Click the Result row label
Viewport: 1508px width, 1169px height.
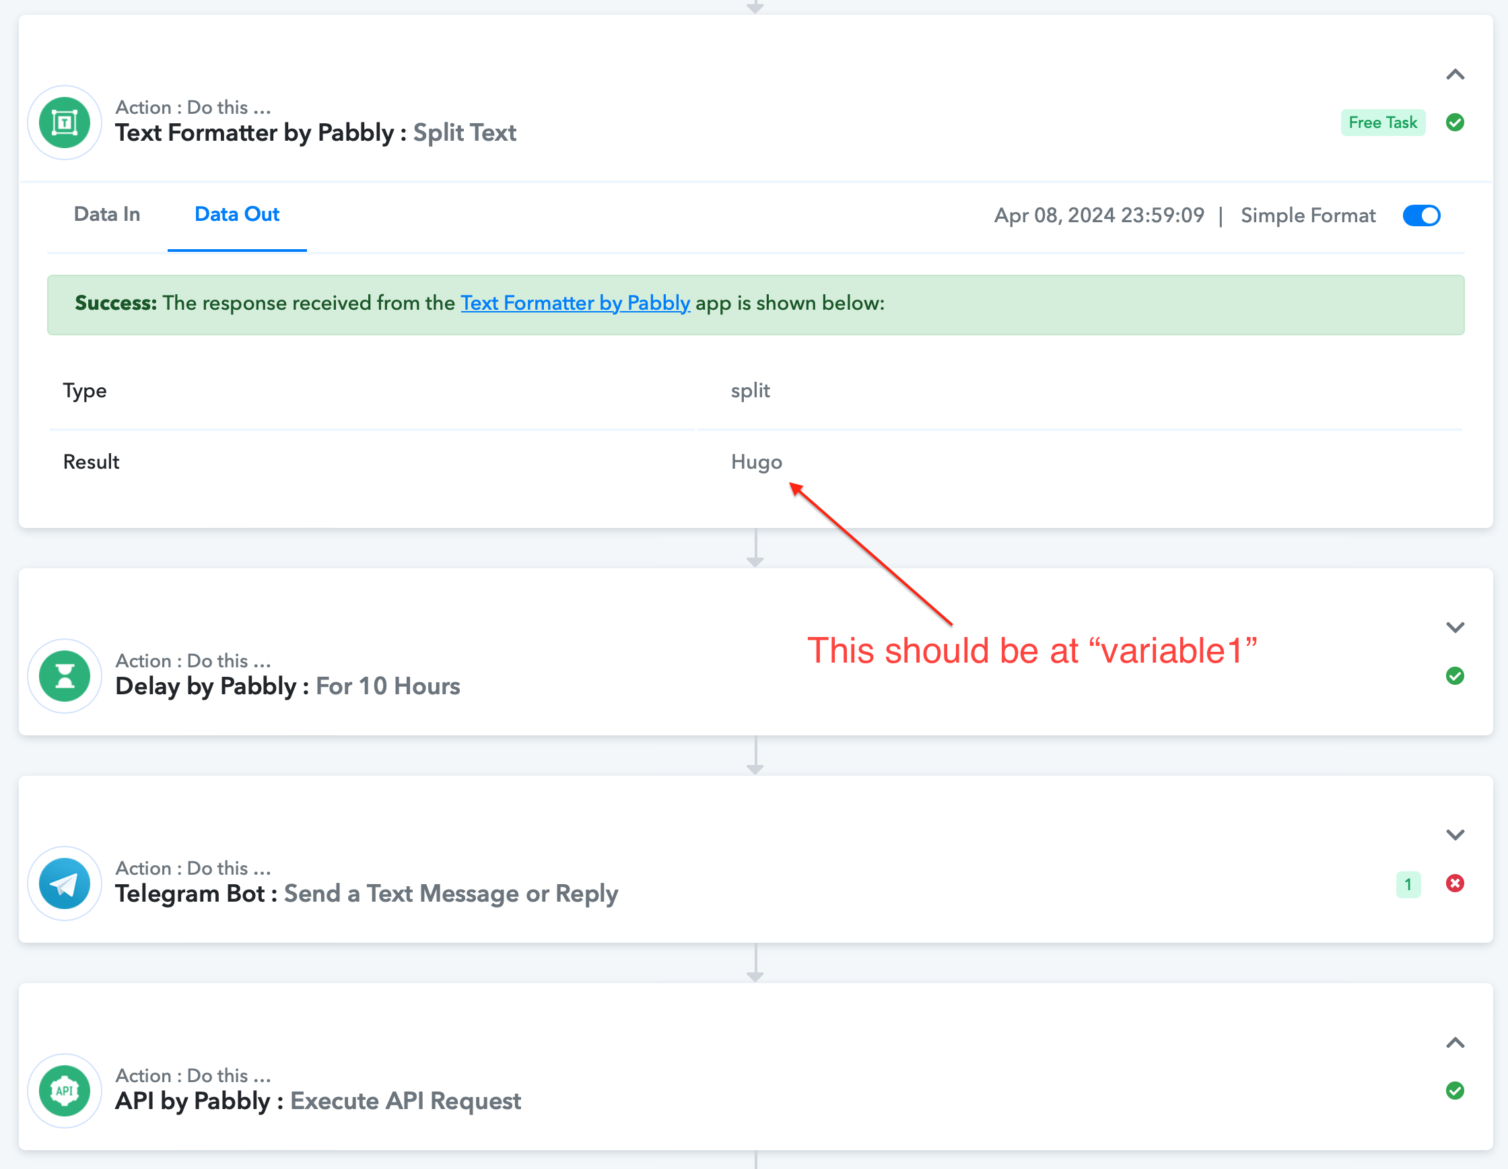pyautogui.click(x=91, y=462)
